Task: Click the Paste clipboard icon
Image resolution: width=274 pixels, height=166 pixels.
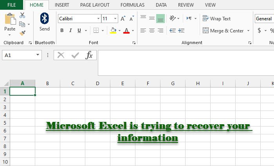Action: pyautogui.click(x=10, y=19)
